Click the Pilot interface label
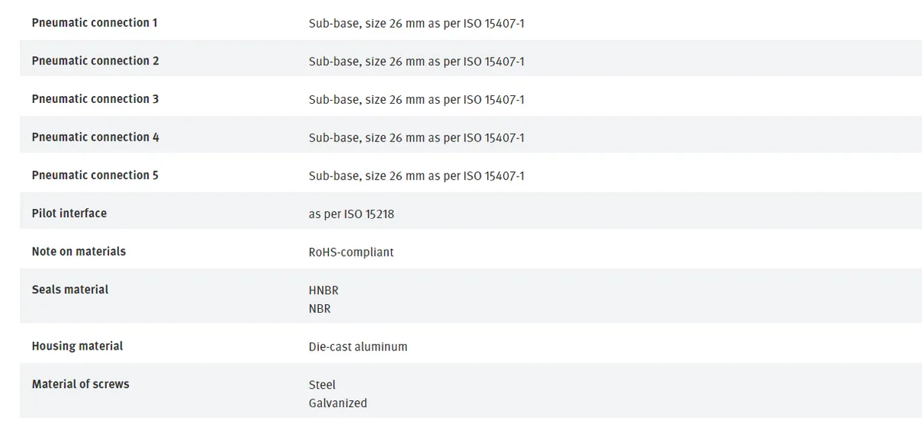This screenshot has width=922, height=421. (x=69, y=213)
